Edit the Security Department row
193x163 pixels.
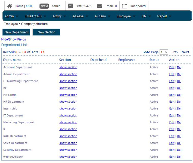click(x=172, y=150)
